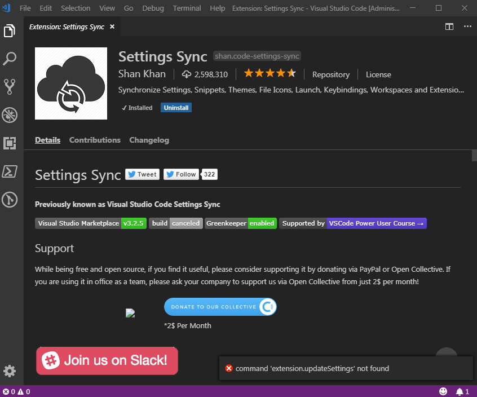Open notifications bell in status bar

[462, 391]
